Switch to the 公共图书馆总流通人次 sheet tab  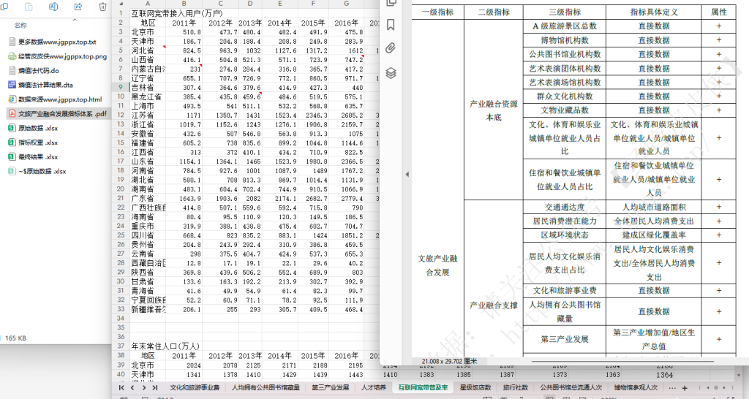coord(571,387)
